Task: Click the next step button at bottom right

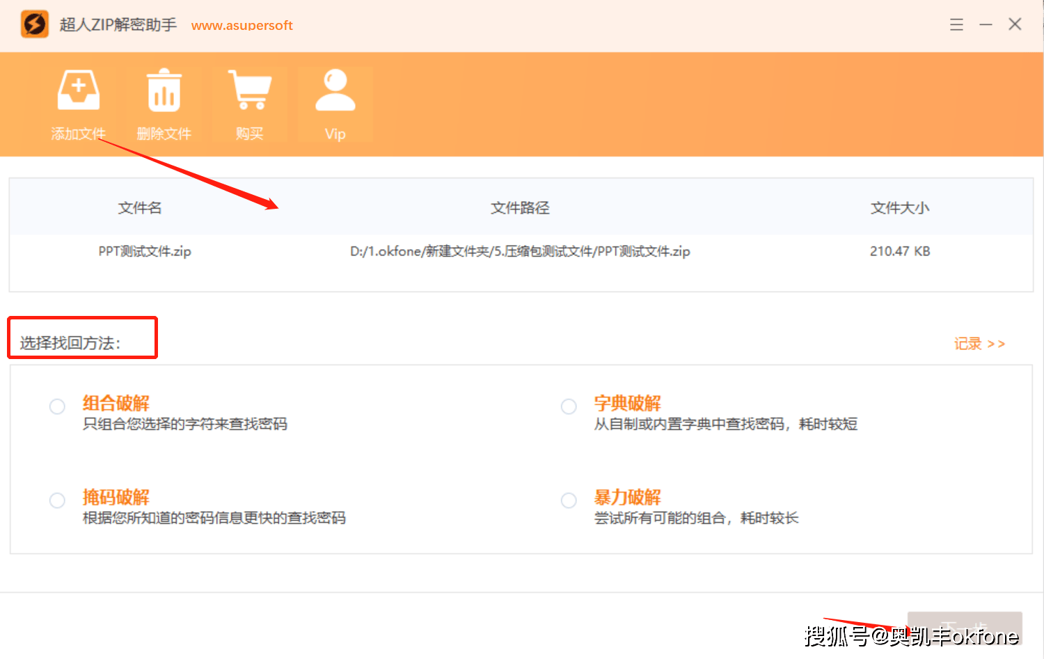Action: pos(964,628)
